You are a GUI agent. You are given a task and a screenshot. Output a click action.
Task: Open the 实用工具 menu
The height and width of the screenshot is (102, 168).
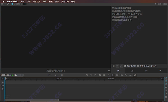click(x=65, y=1)
